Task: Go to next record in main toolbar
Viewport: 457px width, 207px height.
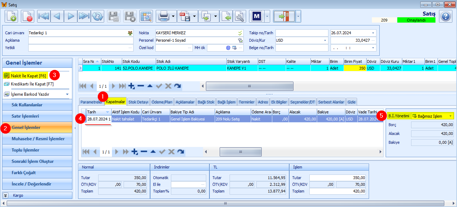Action: [71, 16]
